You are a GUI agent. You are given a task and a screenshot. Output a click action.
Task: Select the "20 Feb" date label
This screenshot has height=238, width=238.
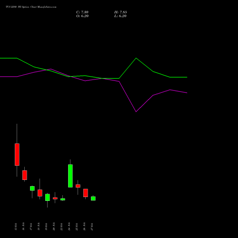[x=54, y=226]
